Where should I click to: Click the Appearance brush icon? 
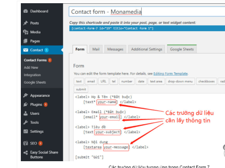point(26,95)
